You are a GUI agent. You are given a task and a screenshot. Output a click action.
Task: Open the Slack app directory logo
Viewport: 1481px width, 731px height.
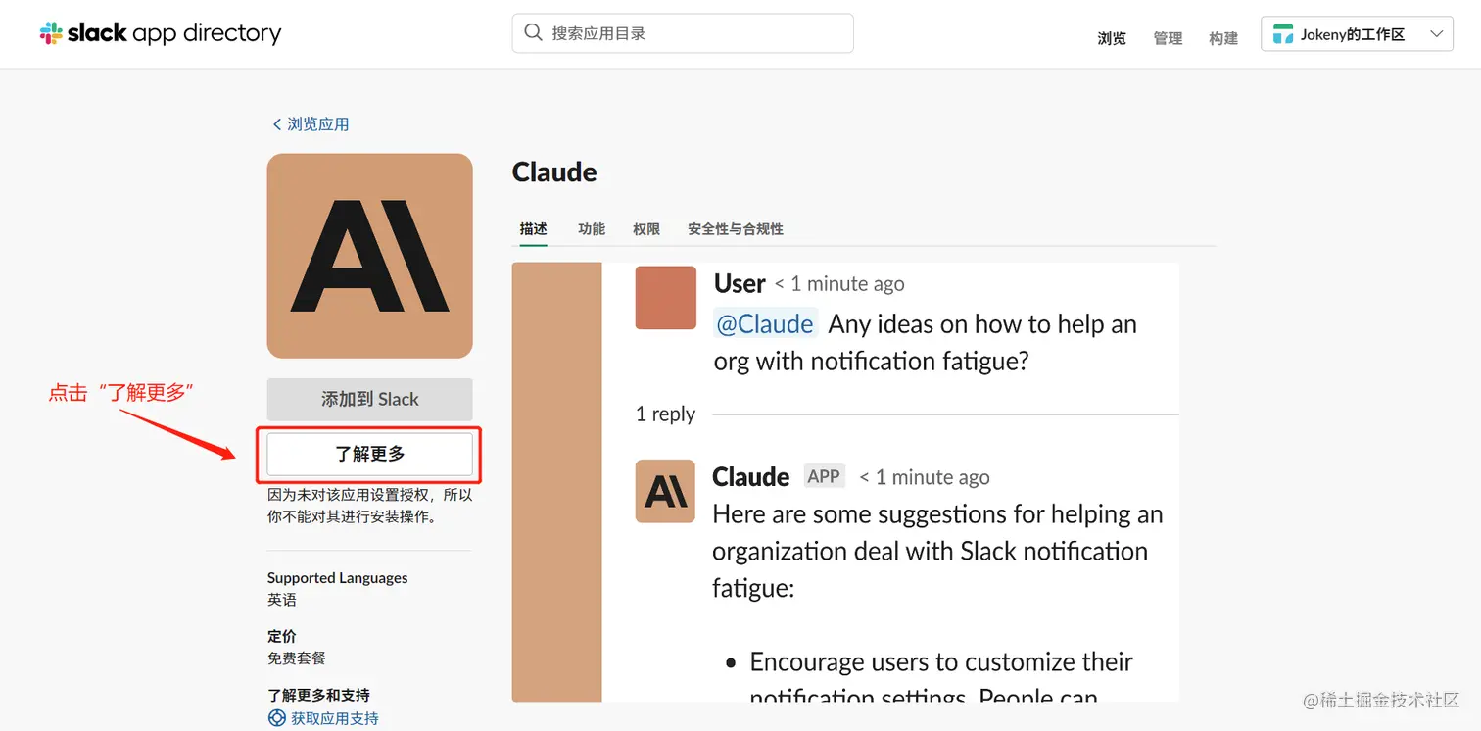coord(161,33)
